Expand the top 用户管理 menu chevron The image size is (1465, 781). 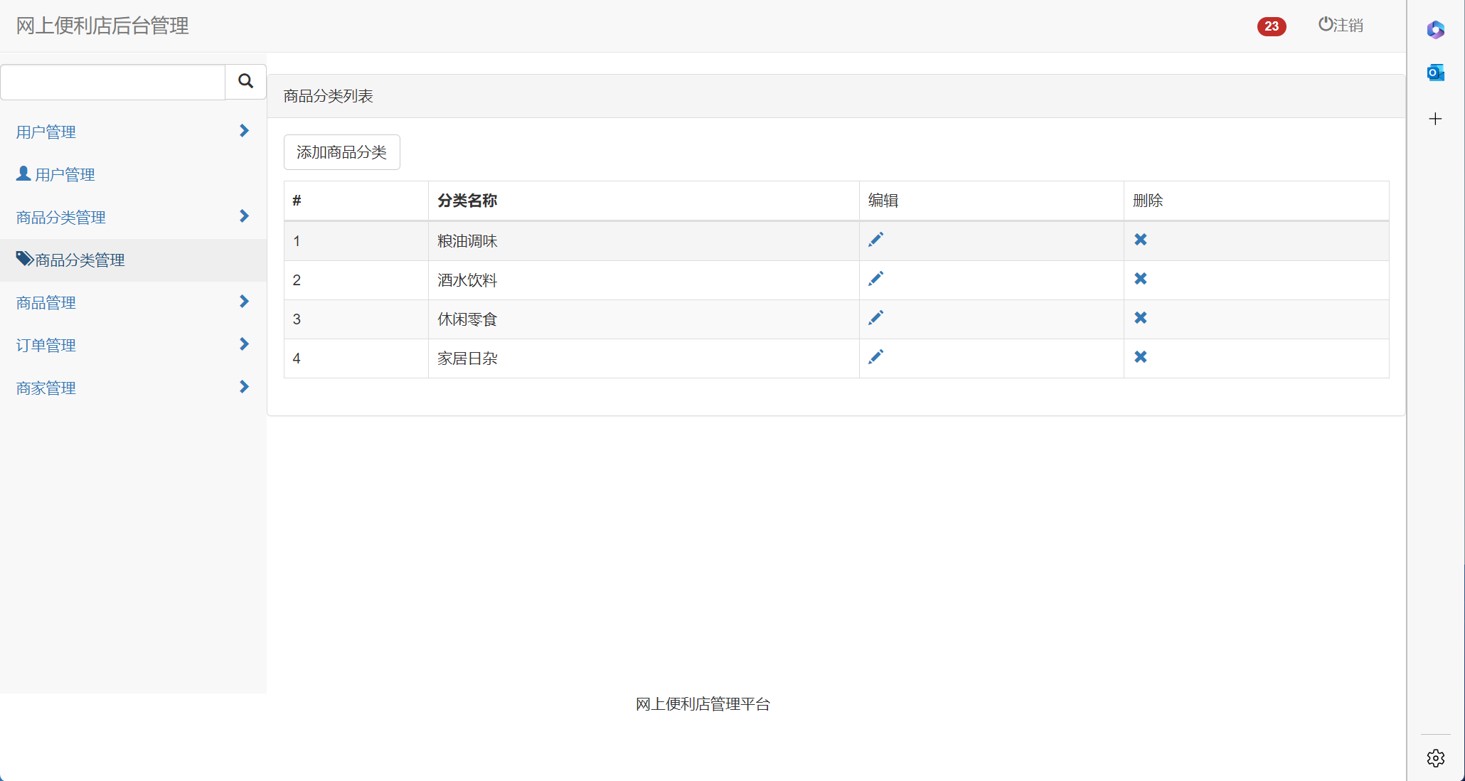[x=244, y=131]
